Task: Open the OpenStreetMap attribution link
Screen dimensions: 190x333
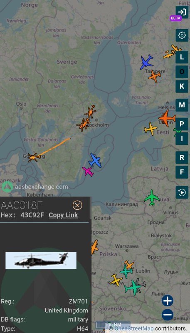Action: (134, 328)
